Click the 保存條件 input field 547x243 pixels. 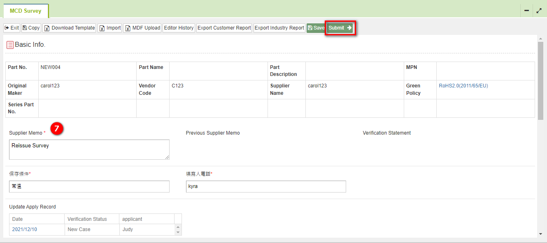pos(89,186)
